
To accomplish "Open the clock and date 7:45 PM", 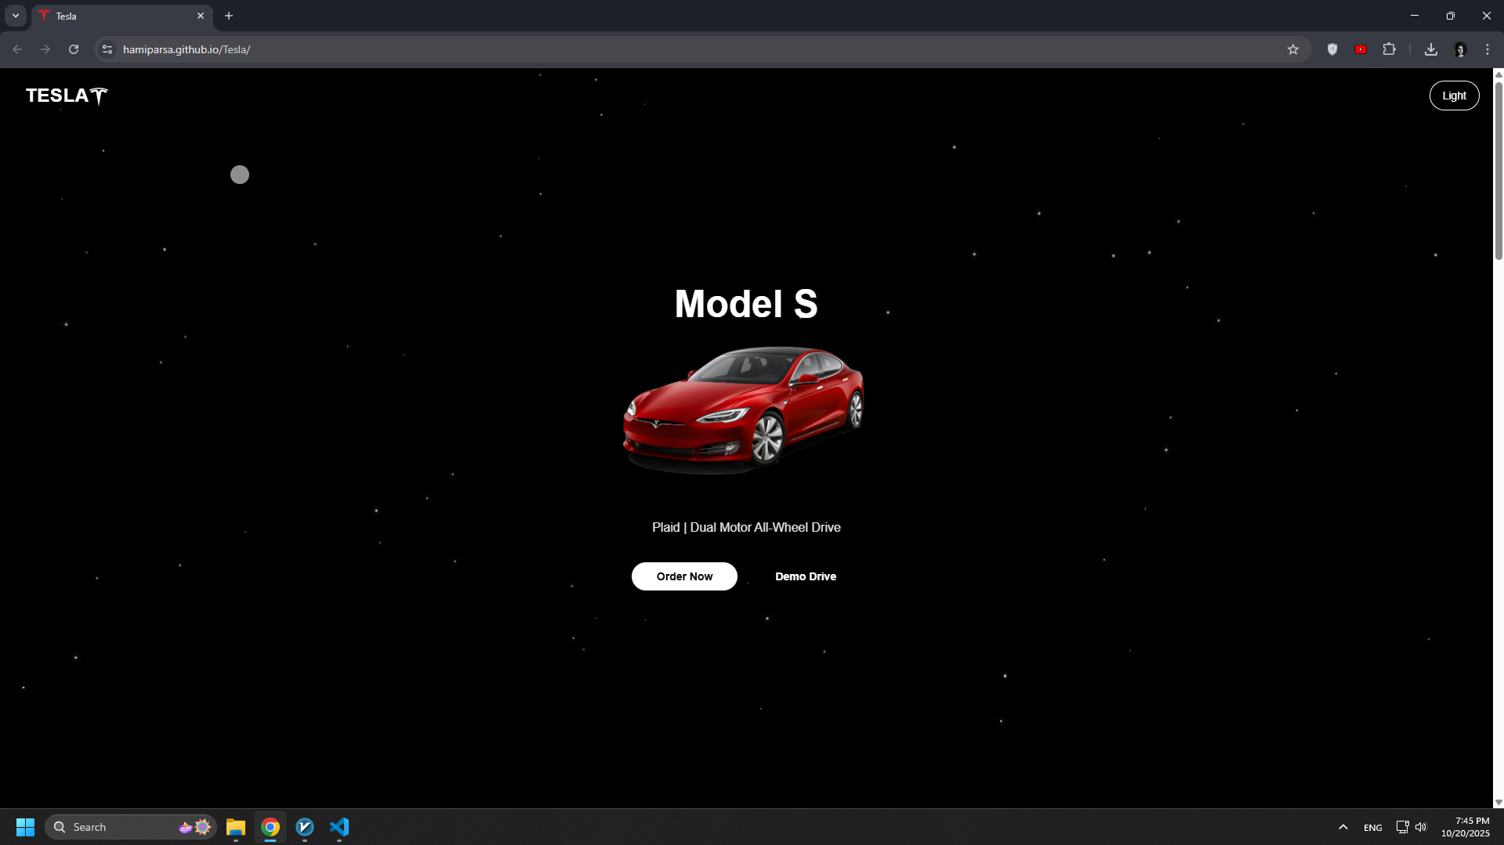I will point(1465,827).
